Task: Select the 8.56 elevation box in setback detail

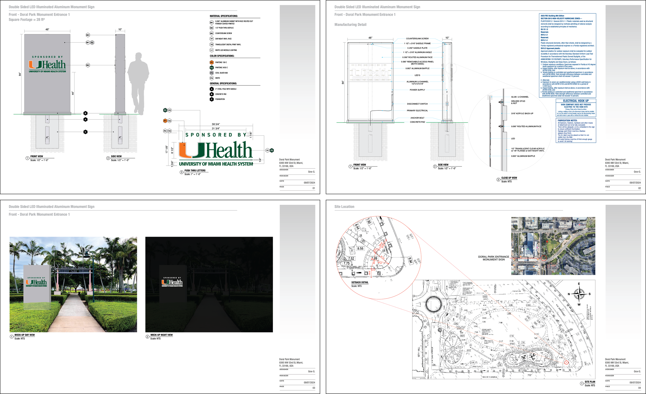Action: 360,248
